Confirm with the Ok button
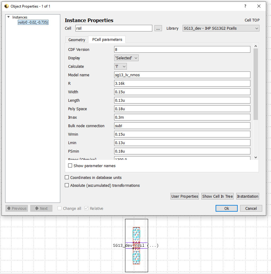Image resolution: width=271 pixels, height=274 pixels. (226, 208)
